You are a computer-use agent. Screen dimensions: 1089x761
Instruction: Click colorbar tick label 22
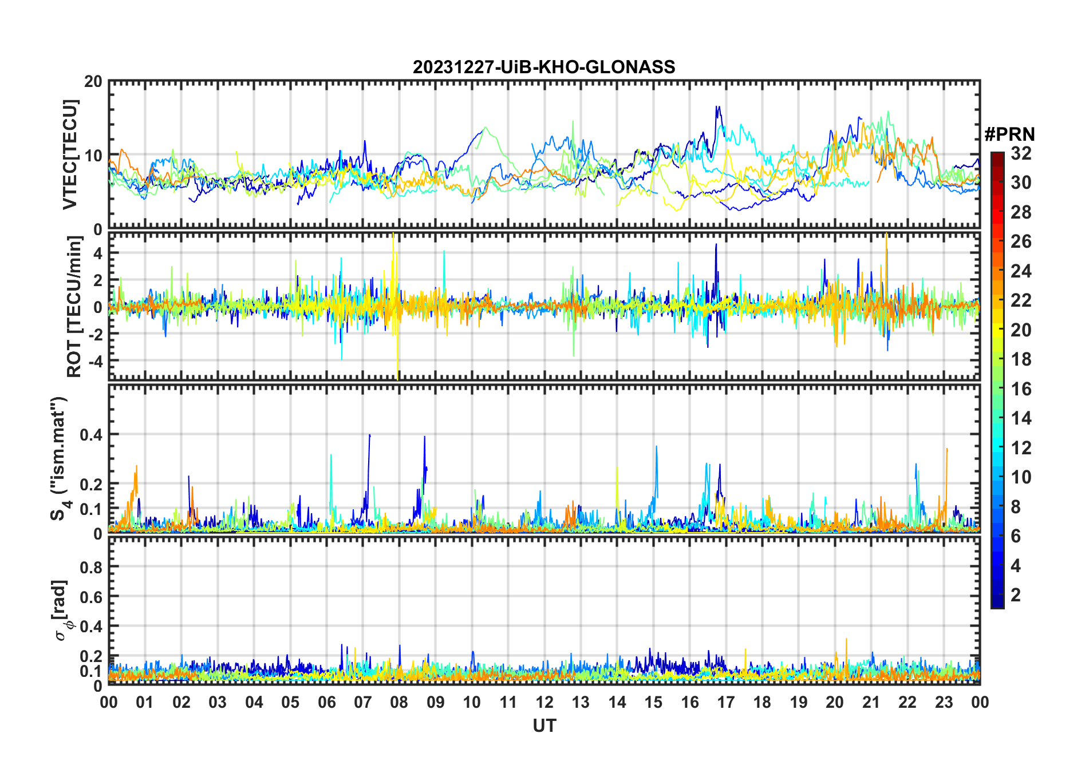[1021, 300]
